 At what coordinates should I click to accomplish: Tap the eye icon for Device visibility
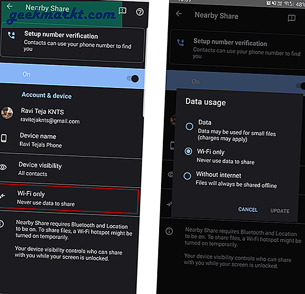click(4, 167)
